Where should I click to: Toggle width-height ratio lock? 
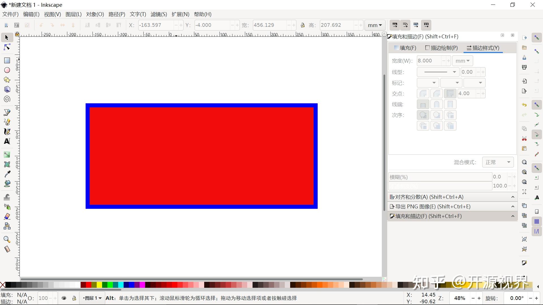(303, 25)
